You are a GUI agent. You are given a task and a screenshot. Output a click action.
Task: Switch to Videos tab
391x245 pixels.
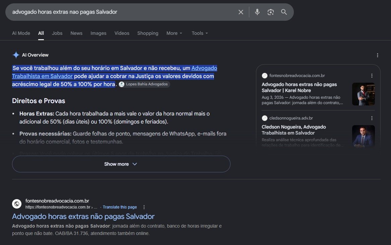pyautogui.click(x=122, y=33)
